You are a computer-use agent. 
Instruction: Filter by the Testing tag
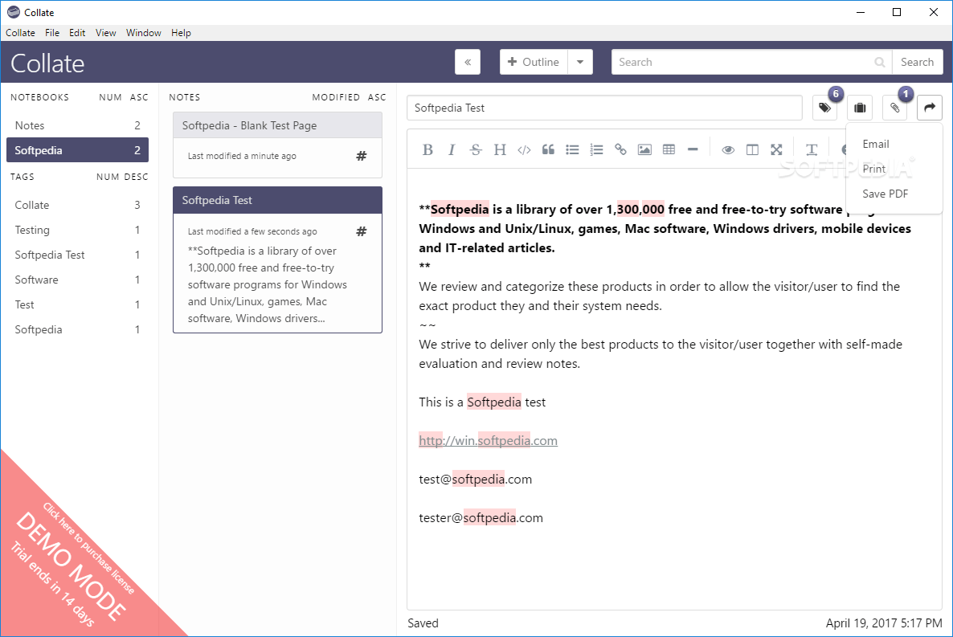pyautogui.click(x=77, y=230)
